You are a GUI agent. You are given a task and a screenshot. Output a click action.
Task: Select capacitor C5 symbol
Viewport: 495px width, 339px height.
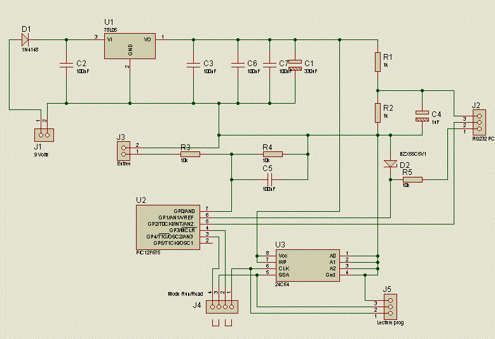click(270, 180)
